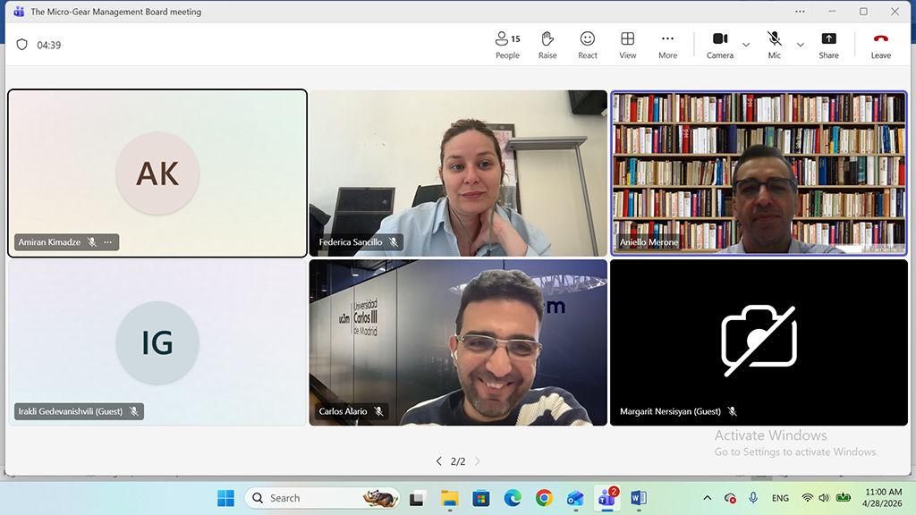Select Aniello Merone's video tile
The height and width of the screenshot is (515, 916).
[759, 173]
